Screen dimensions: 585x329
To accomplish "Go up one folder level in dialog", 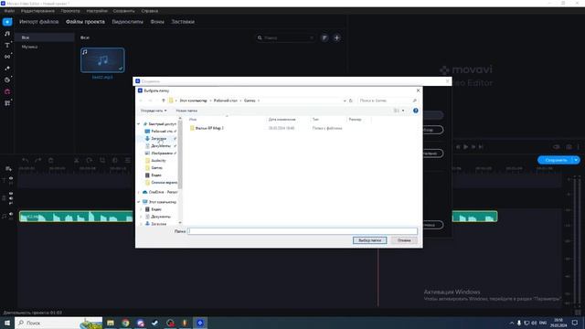I will pyautogui.click(x=163, y=101).
